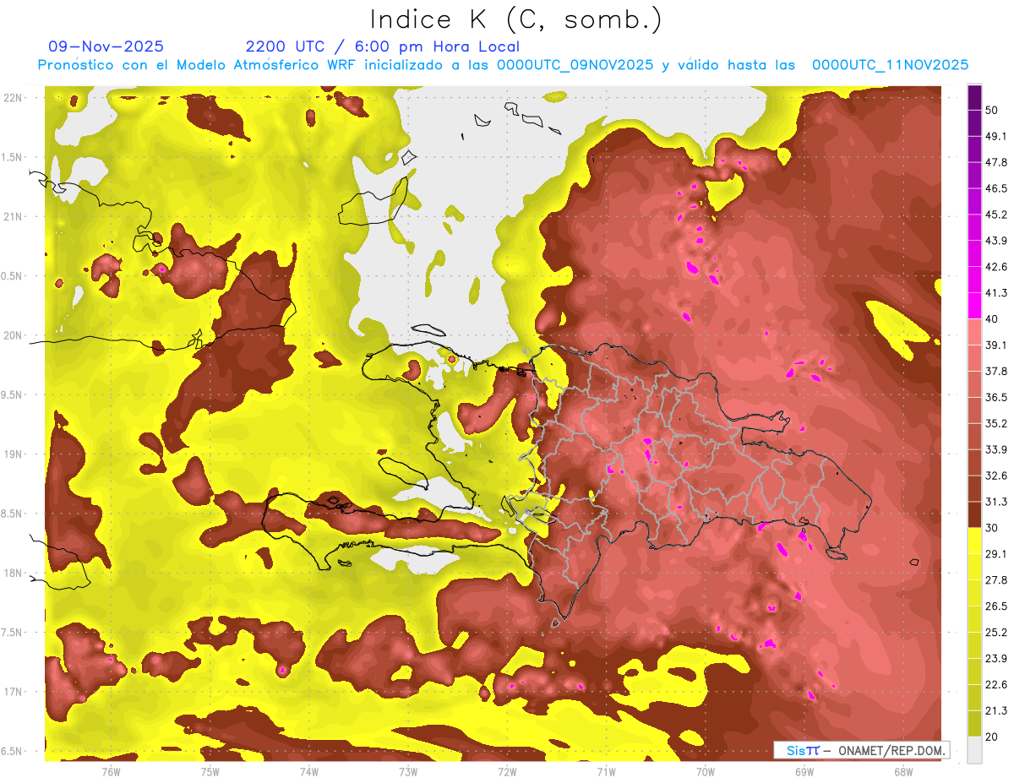Pick the gray swatch below 20
1014x783 pixels.
(x=974, y=750)
